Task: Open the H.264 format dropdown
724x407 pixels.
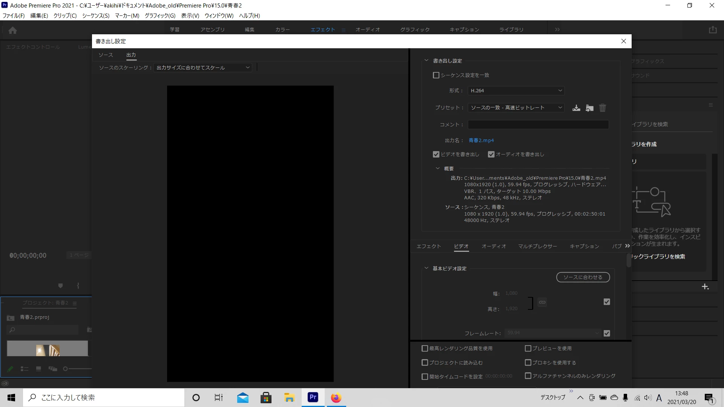Action: point(516,90)
